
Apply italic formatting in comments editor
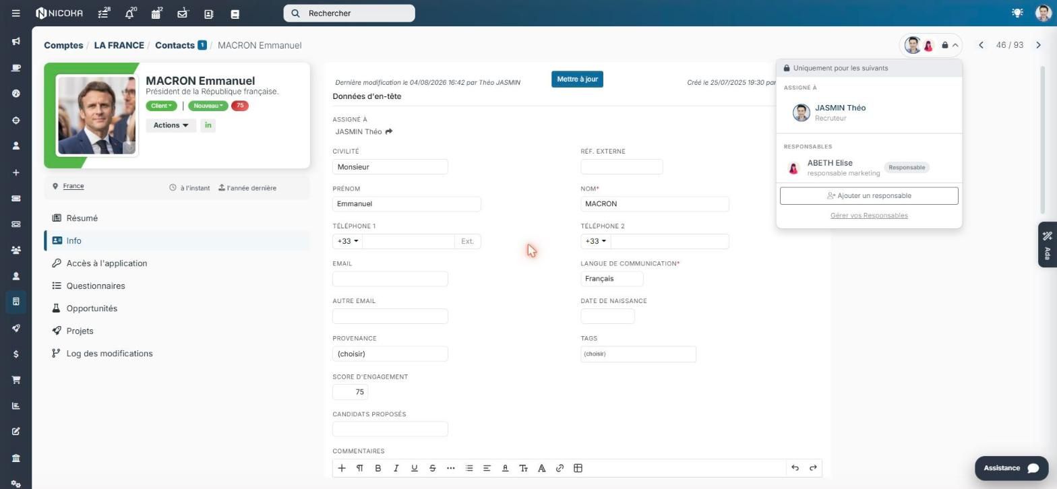click(396, 468)
